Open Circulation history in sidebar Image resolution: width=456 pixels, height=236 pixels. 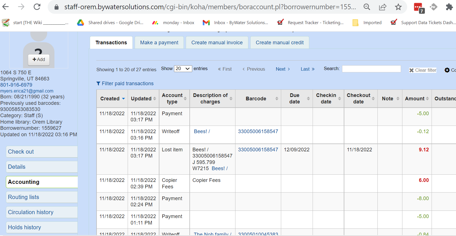31,212
